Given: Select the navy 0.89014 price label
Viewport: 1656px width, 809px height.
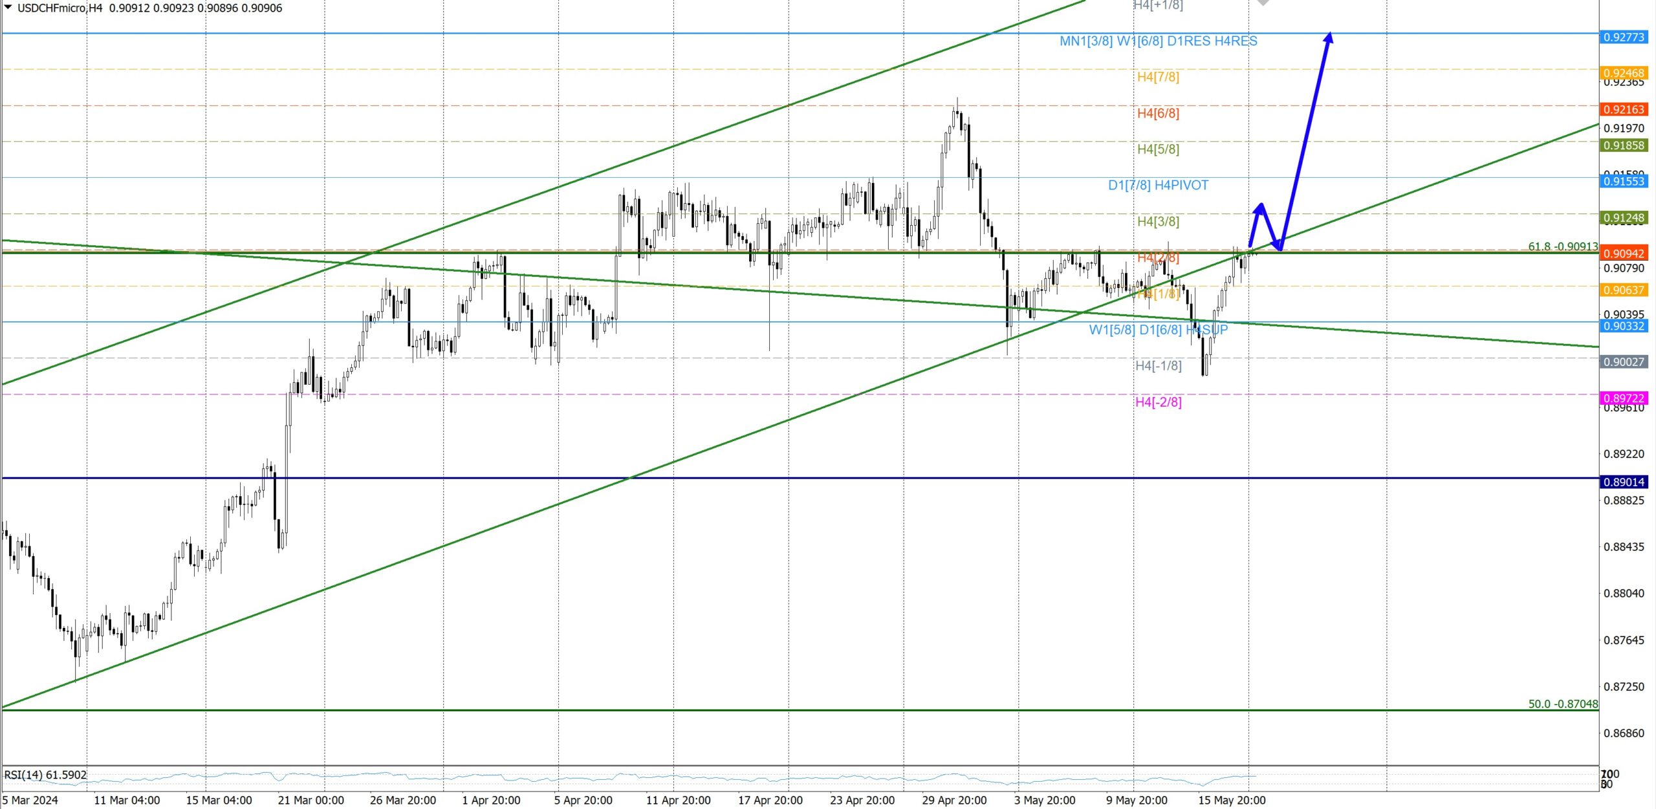Looking at the screenshot, I should point(1623,482).
